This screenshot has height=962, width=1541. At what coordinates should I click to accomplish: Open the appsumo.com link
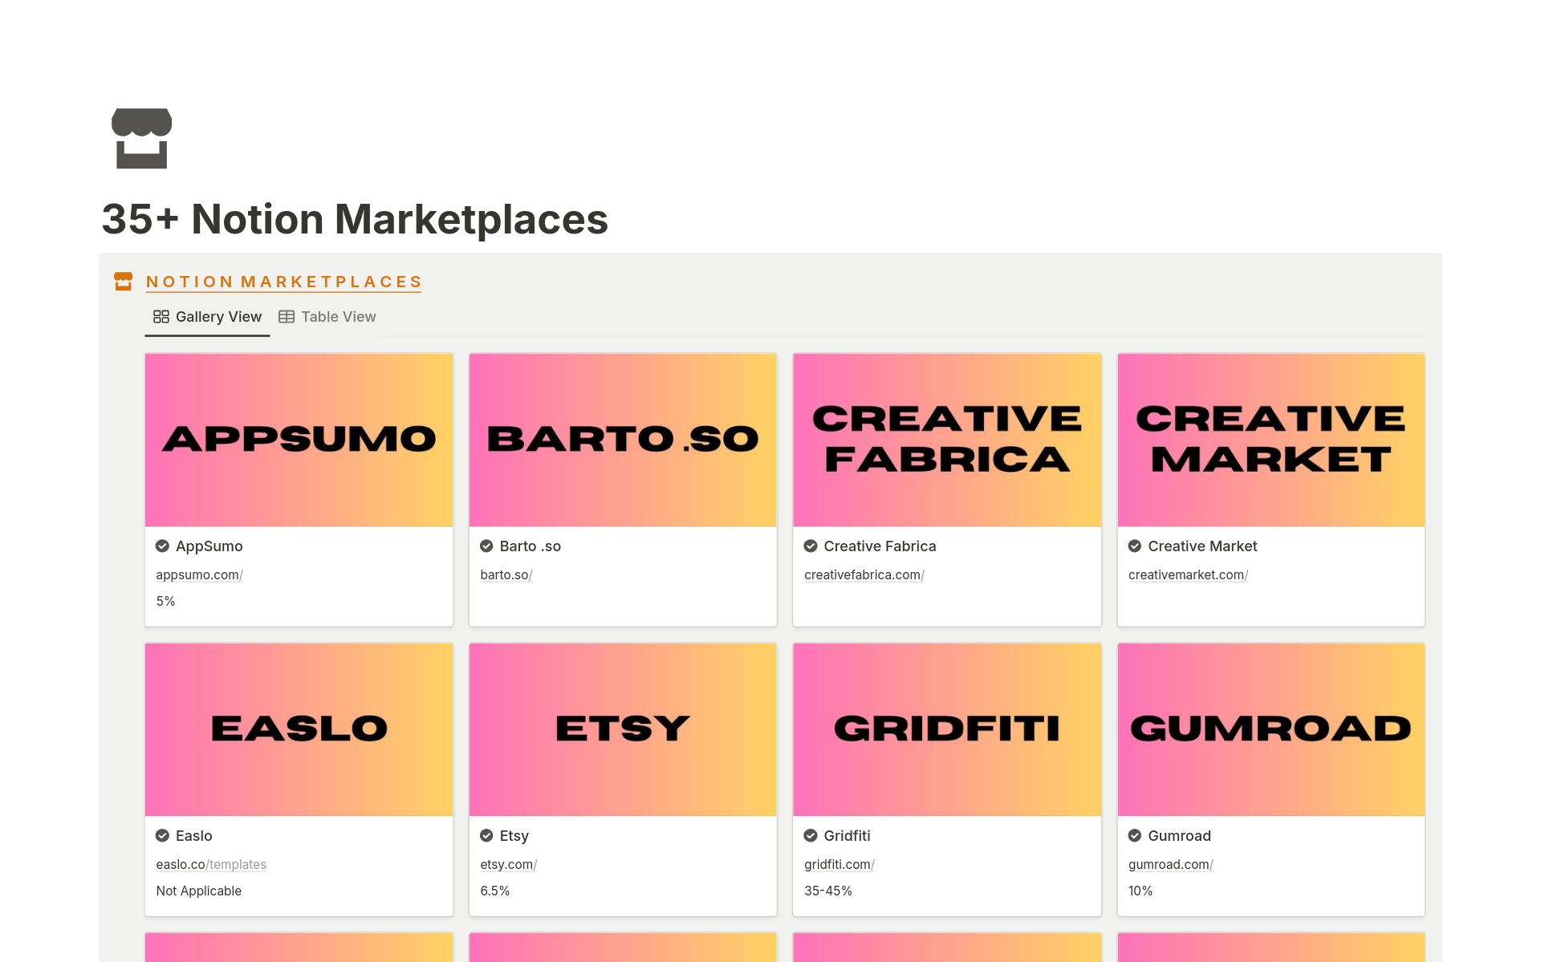click(x=199, y=575)
